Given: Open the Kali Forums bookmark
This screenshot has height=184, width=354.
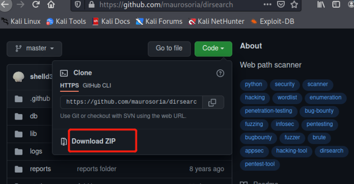Looking at the screenshot, I should tap(159, 21).
